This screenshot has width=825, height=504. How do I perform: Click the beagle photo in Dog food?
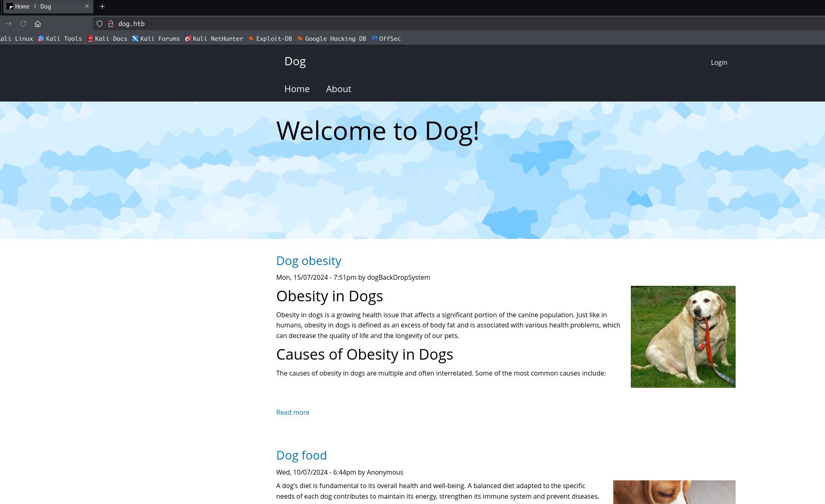click(674, 492)
